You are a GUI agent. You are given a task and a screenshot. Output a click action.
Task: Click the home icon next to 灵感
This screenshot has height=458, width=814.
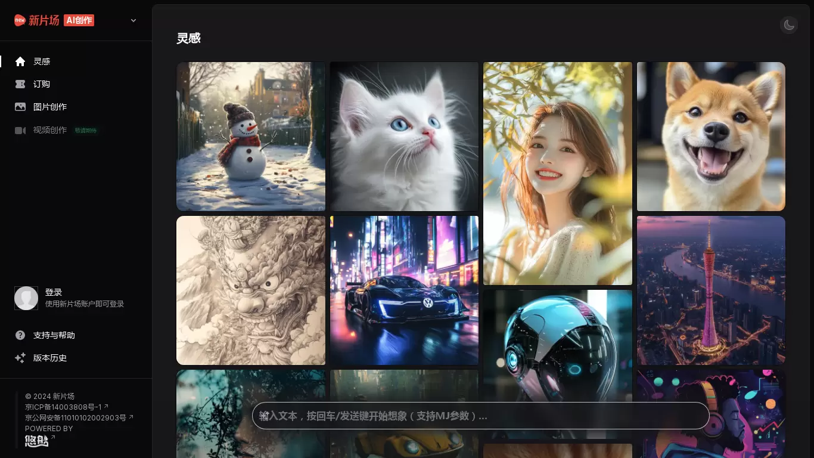click(x=20, y=61)
